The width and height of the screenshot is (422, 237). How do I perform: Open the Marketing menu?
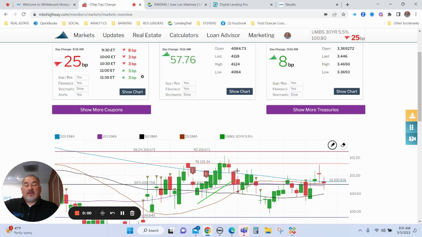(261, 35)
